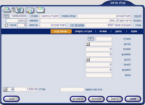Click the סכום amount input field
This screenshot has width=145, height=105.
coord(99,75)
